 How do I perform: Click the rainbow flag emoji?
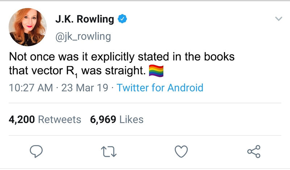[x=156, y=70]
